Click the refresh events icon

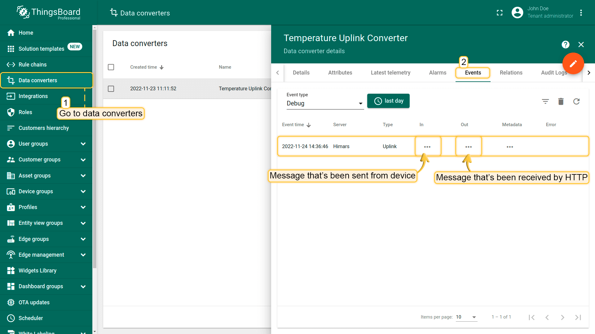click(576, 101)
